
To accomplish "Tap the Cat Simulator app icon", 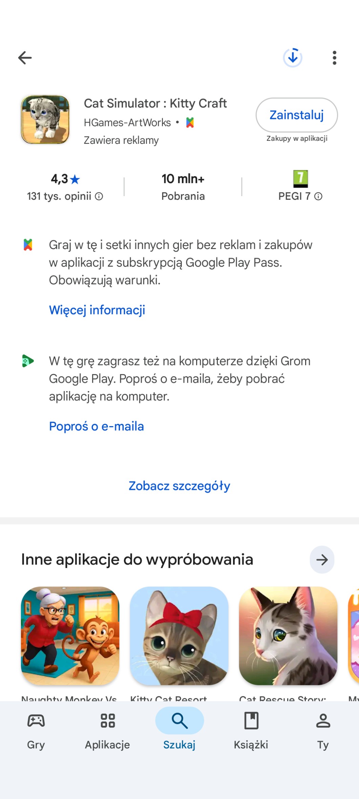I will (x=45, y=119).
